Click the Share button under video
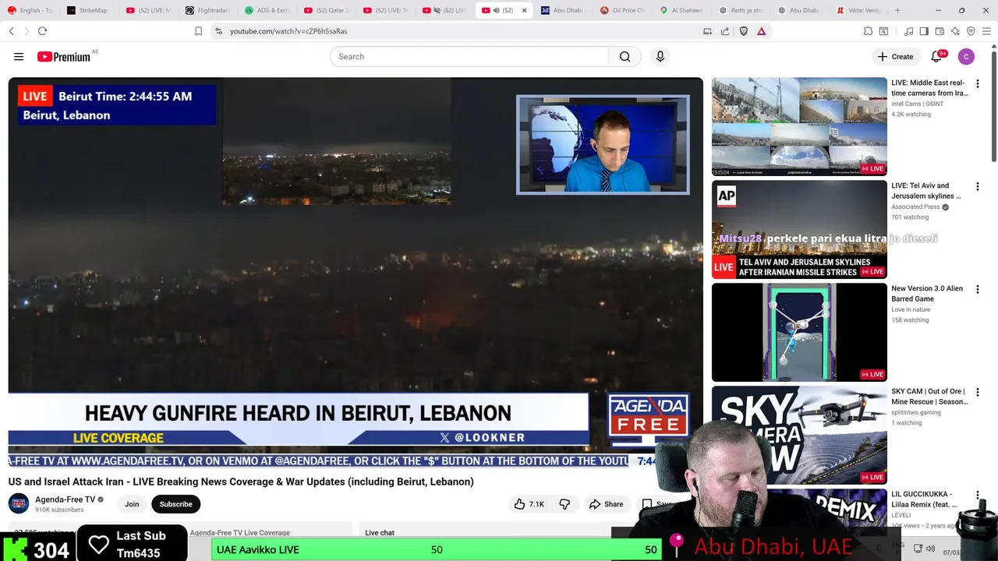The width and height of the screenshot is (998, 561). point(606,504)
